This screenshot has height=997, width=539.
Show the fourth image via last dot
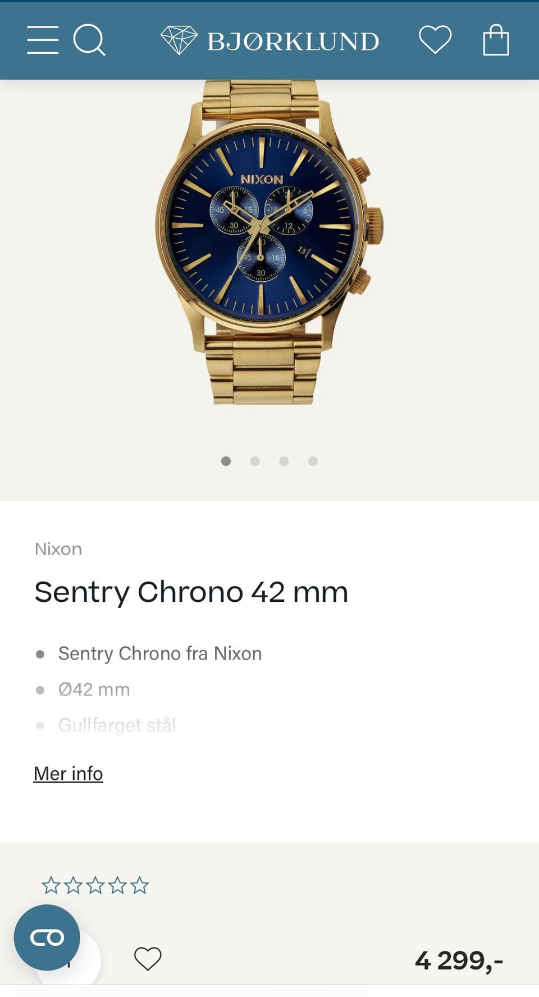(x=313, y=461)
